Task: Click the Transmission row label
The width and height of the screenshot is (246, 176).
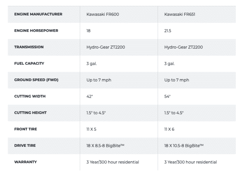Action: tap(29, 47)
